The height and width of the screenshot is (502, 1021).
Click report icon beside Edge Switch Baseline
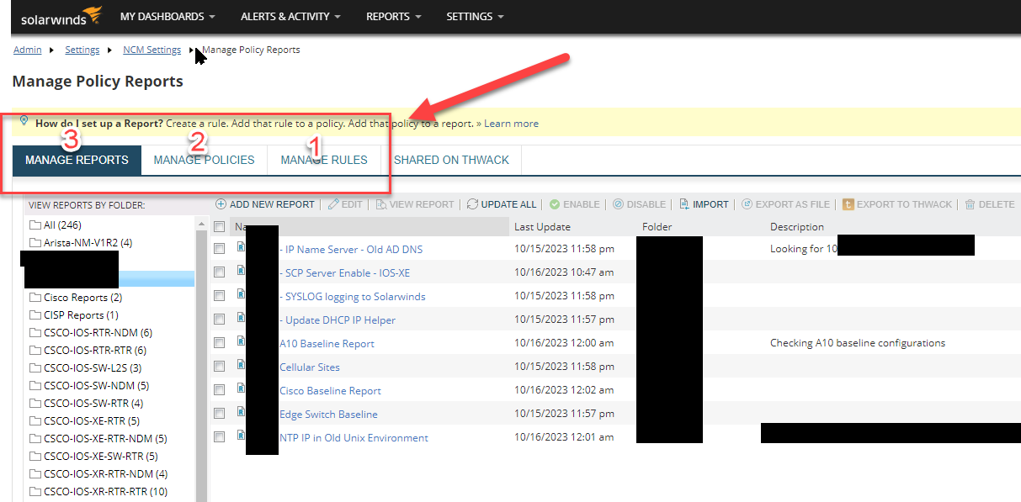(241, 412)
